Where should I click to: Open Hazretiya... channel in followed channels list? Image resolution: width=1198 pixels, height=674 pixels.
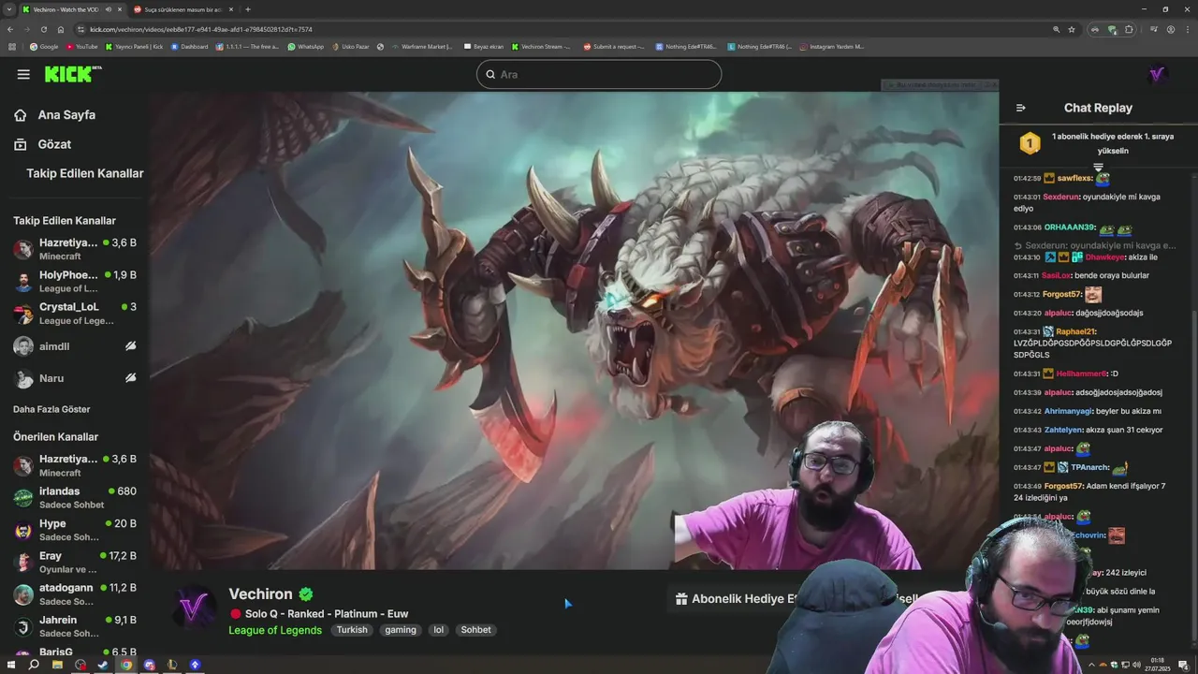(75, 249)
